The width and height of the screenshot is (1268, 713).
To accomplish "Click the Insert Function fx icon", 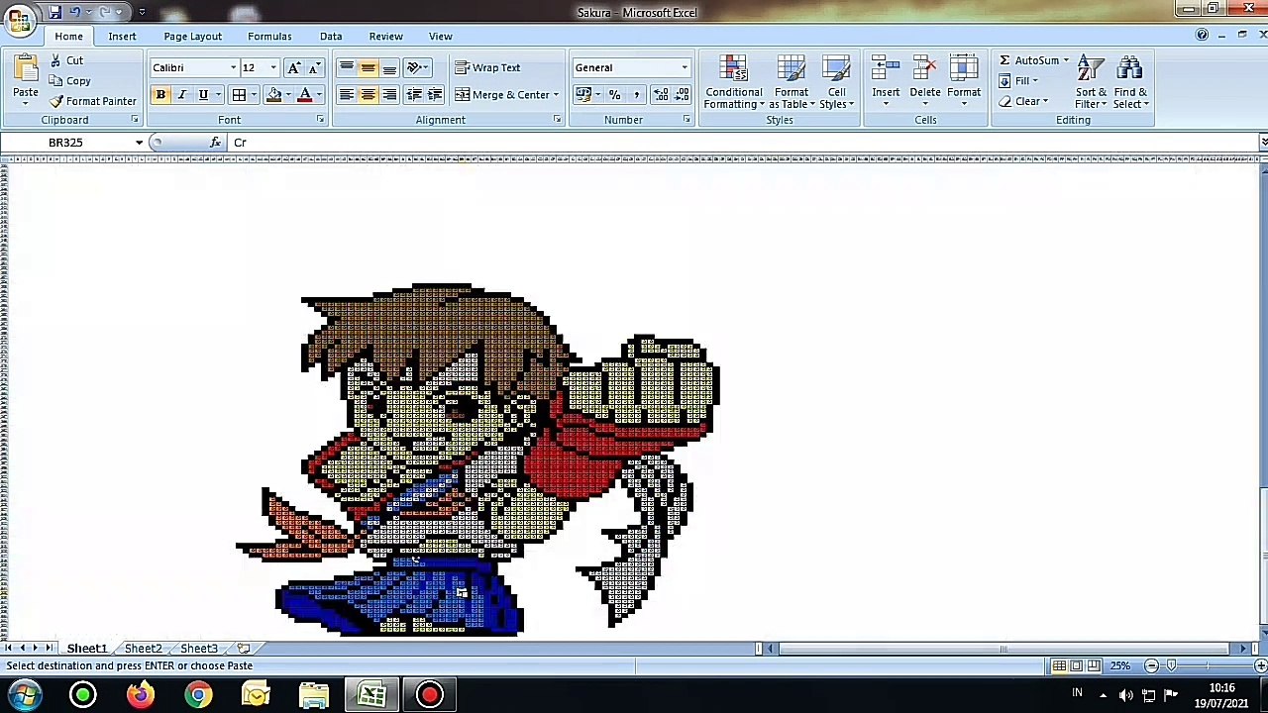I will pyautogui.click(x=215, y=143).
